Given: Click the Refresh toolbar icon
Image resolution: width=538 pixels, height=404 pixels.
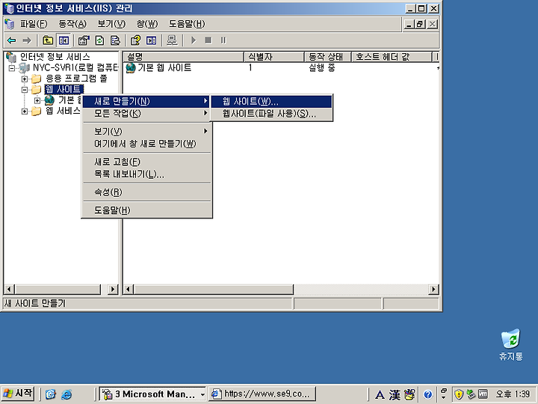Looking at the screenshot, I should point(99,40).
